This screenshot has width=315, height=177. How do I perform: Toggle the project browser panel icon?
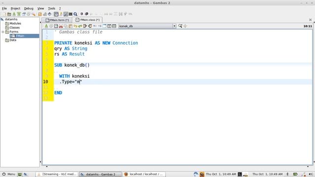(56, 14)
